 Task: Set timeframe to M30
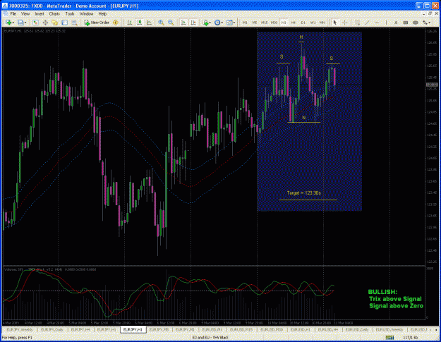[x=274, y=23]
